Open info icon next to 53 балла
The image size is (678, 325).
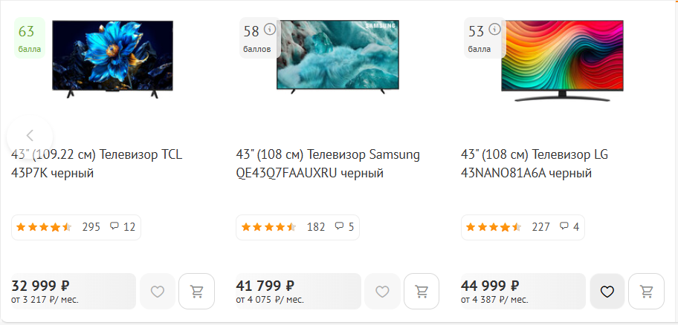click(x=495, y=30)
